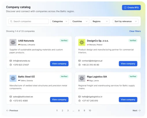147x118 pixels.
Task: Click the left arrow beside Previous
Action: [8, 110]
